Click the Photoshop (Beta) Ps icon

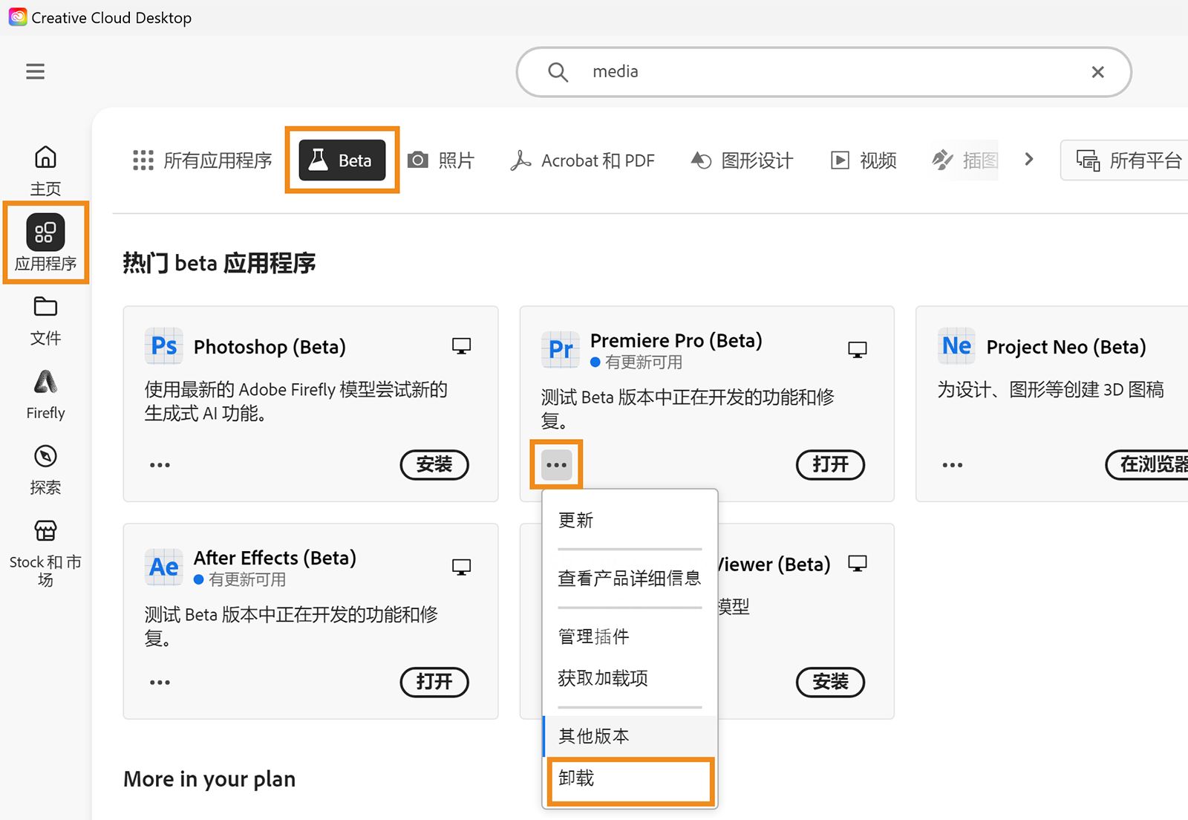click(164, 346)
